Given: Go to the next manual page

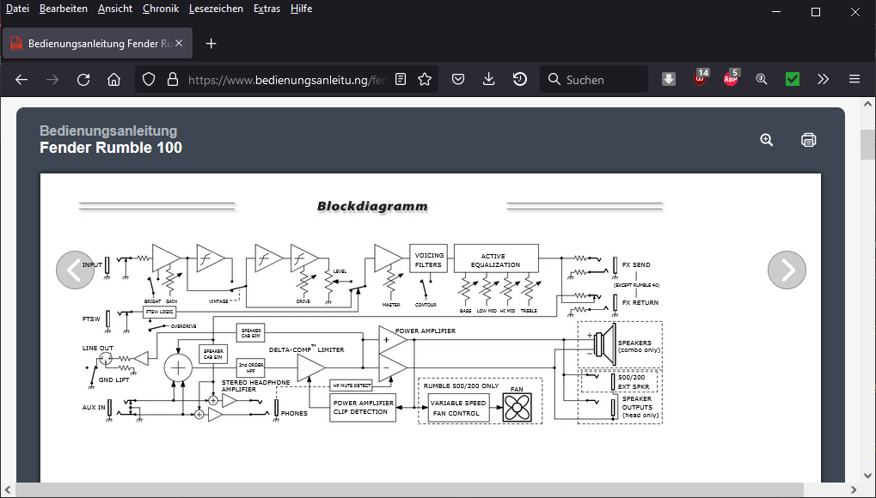Looking at the screenshot, I should 787,270.
